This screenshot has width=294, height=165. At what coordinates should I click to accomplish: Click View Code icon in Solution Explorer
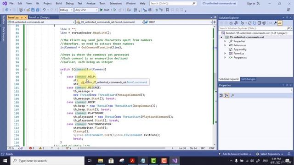(x=271, y=23)
